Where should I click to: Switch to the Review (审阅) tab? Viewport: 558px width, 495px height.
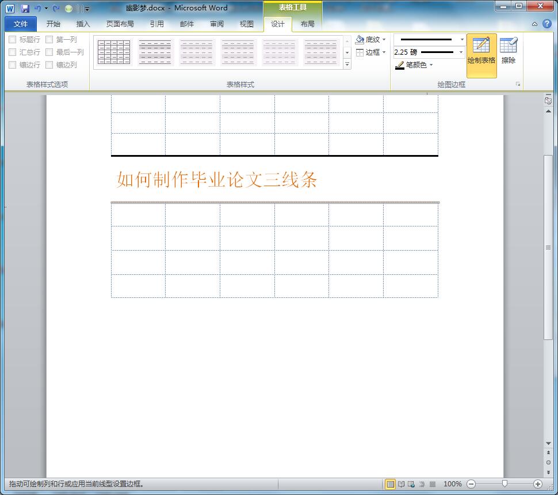point(217,24)
